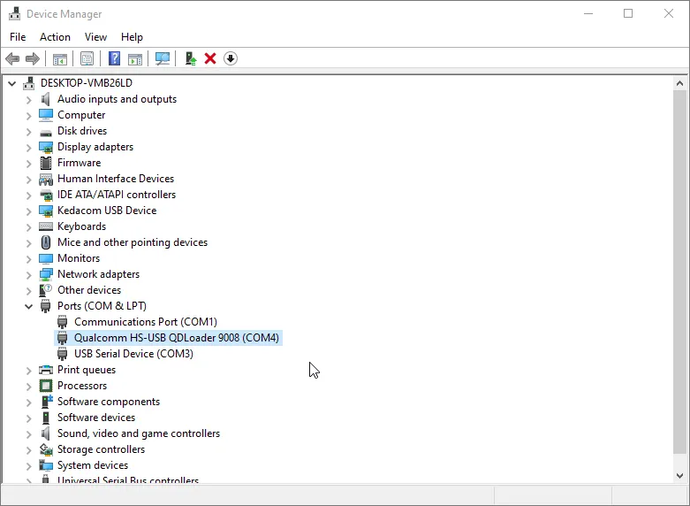This screenshot has width=690, height=506.
Task: Click the Help question mark toolbar icon
Action: coord(114,58)
